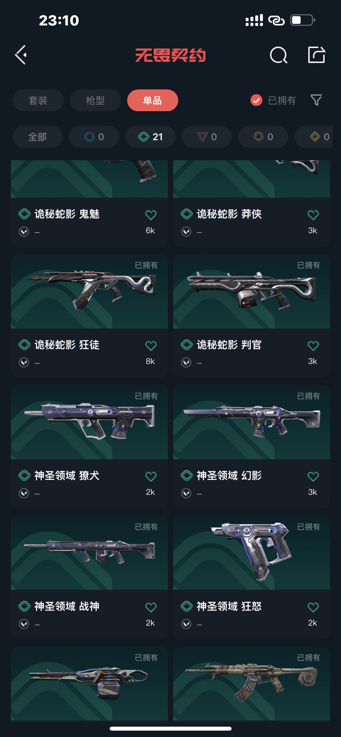Filter by blue circle rarity tier
341x737 pixels.
(x=94, y=137)
